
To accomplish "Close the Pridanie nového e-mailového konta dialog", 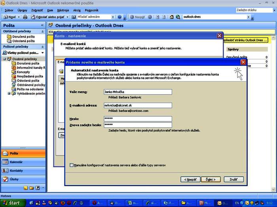I will [x=243, y=62].
